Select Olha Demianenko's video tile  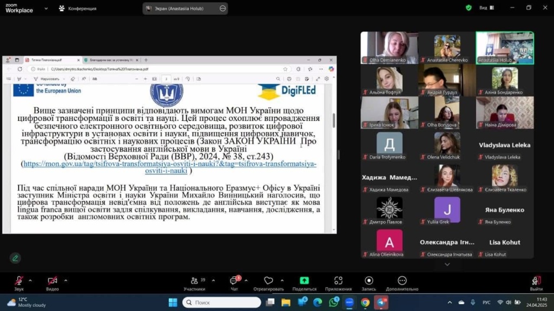390,48
